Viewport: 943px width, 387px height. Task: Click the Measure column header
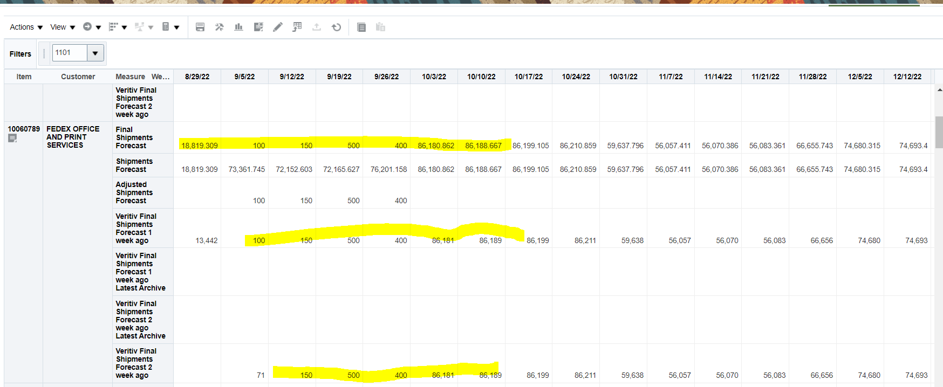(131, 77)
